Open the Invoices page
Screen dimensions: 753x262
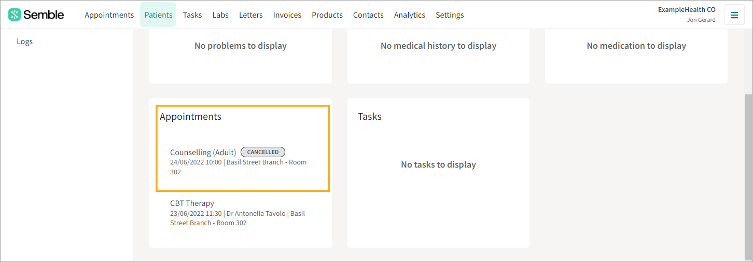pos(287,15)
